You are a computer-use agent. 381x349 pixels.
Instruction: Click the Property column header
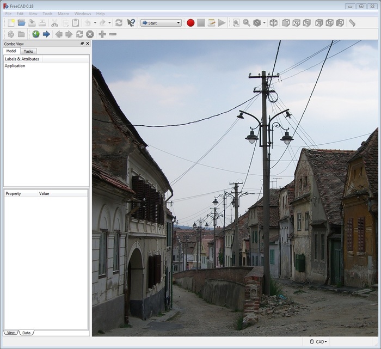13,193
